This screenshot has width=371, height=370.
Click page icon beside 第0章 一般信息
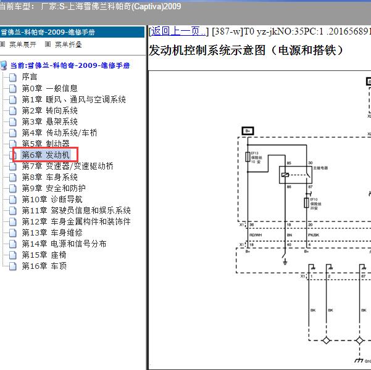(x=13, y=88)
